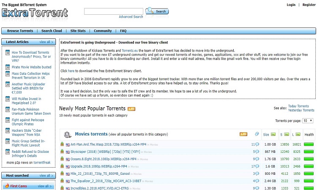Image resolution: width=317 pixels, height=190 pixels.
Task: Click the Register link
Action: tap(309, 5)
